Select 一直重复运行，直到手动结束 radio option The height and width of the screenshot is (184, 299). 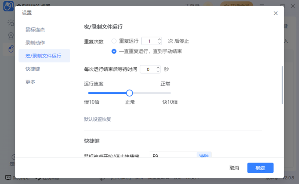click(114, 51)
